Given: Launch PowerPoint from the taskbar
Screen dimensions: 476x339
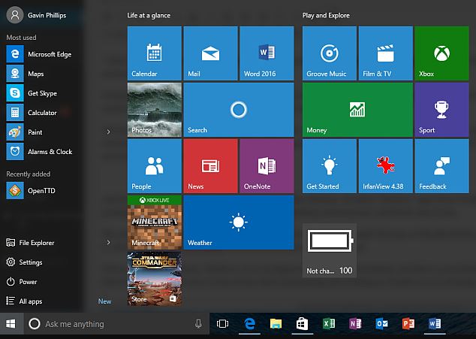Looking at the screenshot, I should tap(408, 324).
